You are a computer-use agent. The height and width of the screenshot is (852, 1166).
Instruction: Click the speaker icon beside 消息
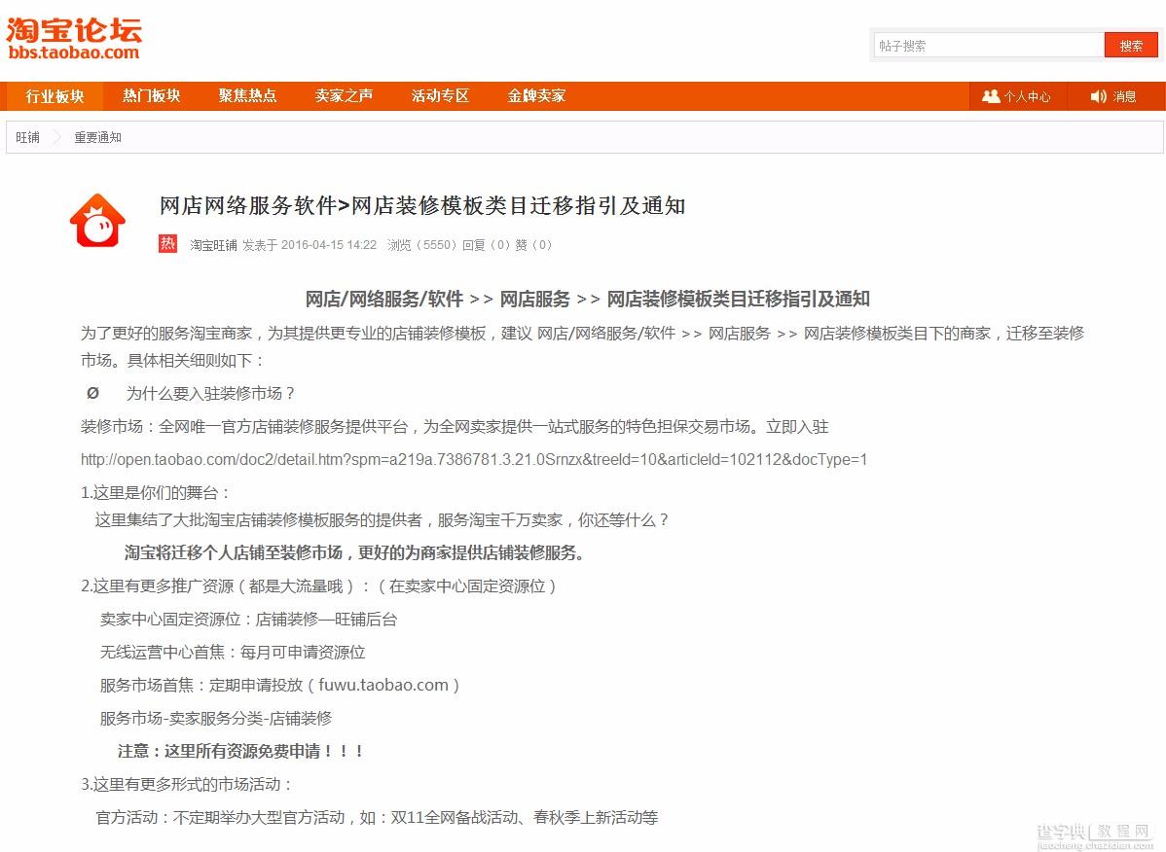click(1098, 96)
